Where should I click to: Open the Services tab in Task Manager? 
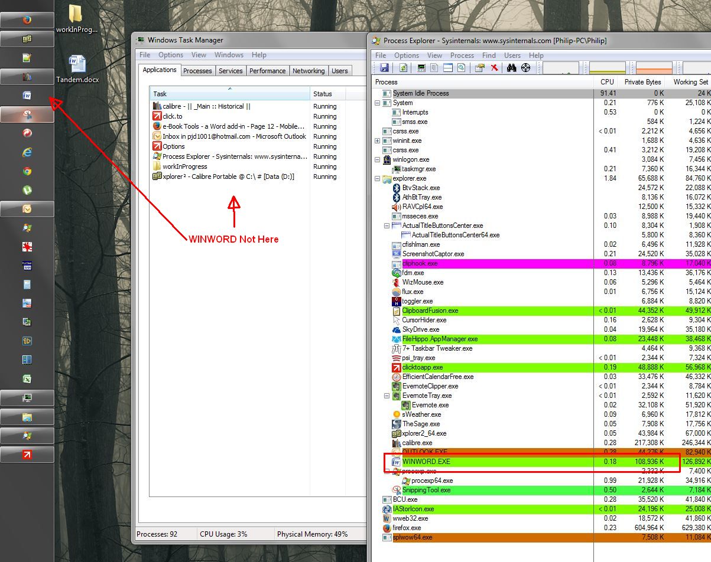230,71
